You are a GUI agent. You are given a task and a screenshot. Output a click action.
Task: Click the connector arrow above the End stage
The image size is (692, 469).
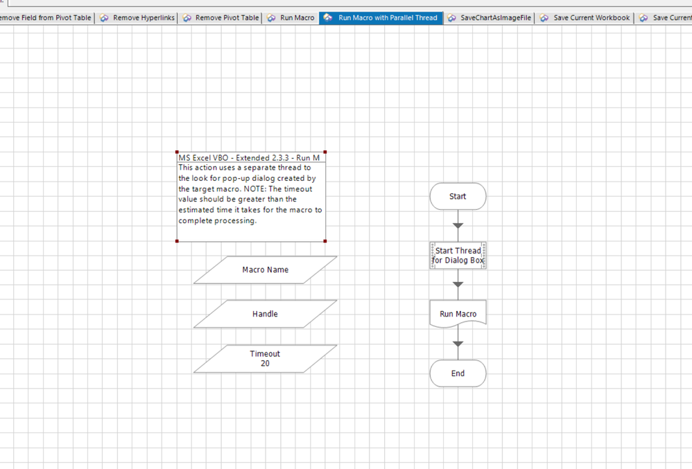pyautogui.click(x=458, y=344)
